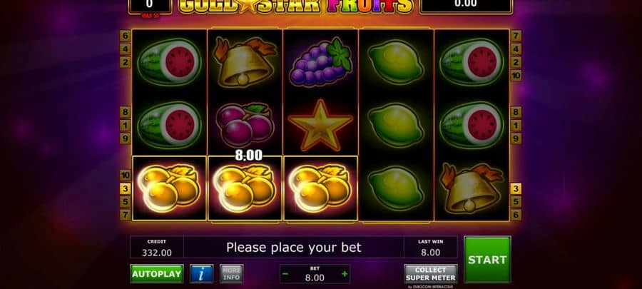The height and width of the screenshot is (289, 642).
Task: Select the payline 10 marker on the right side
Action: coord(516,76)
